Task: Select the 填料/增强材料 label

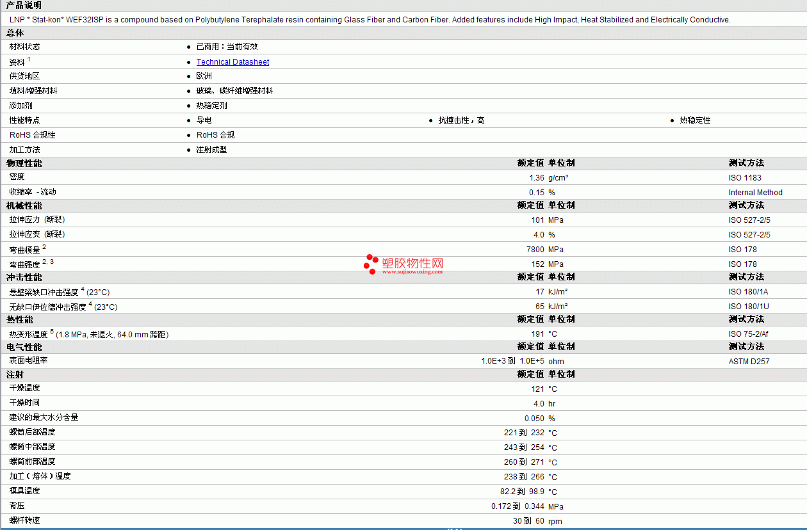Action: [33, 91]
